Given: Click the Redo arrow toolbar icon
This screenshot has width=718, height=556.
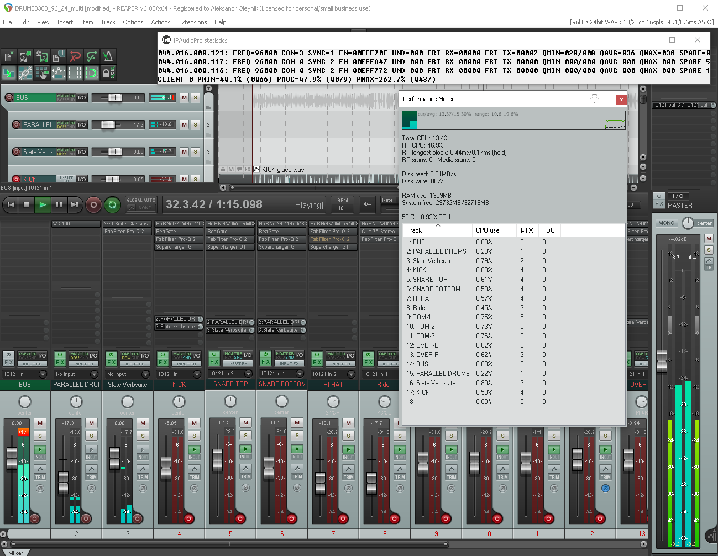Looking at the screenshot, I should click(x=91, y=56).
